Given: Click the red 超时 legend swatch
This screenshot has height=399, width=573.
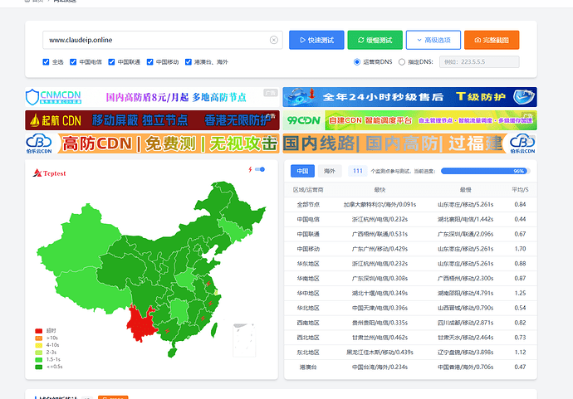Looking at the screenshot, I should pos(39,331).
